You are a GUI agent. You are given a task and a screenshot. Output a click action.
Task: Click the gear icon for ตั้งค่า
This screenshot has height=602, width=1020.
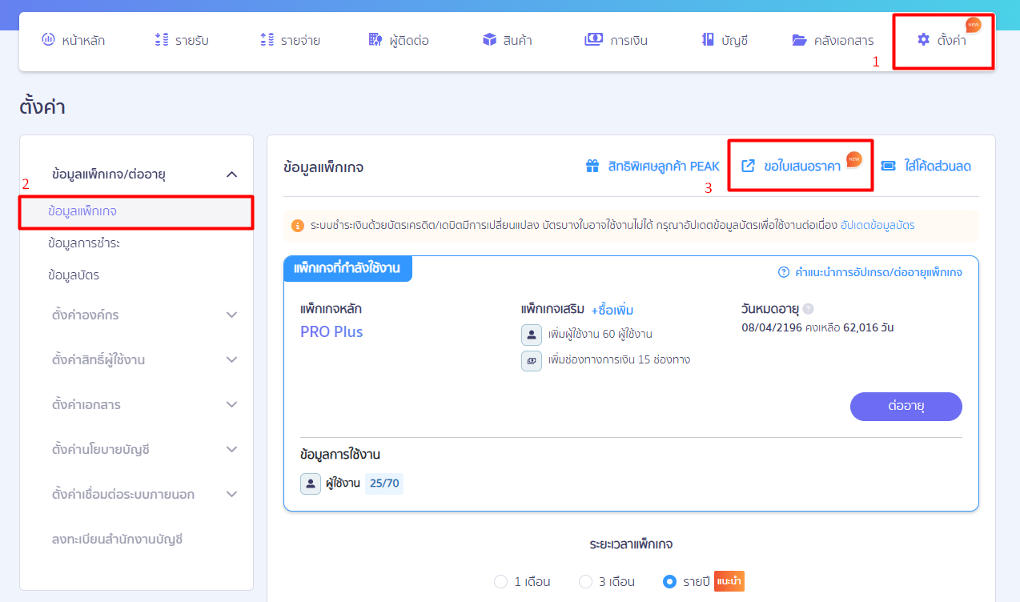(924, 39)
